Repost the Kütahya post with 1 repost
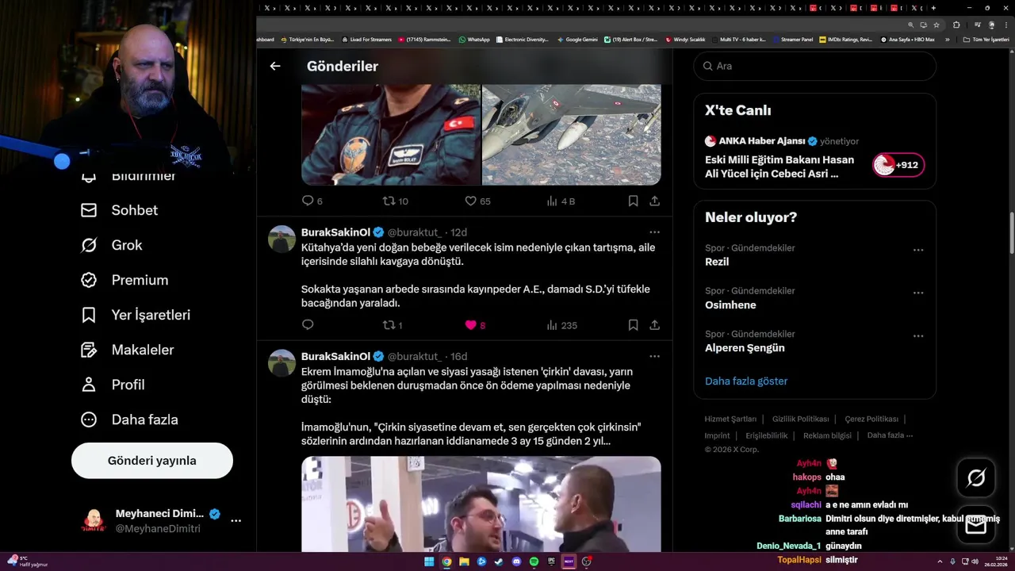Image resolution: width=1015 pixels, height=571 pixels. (393, 325)
